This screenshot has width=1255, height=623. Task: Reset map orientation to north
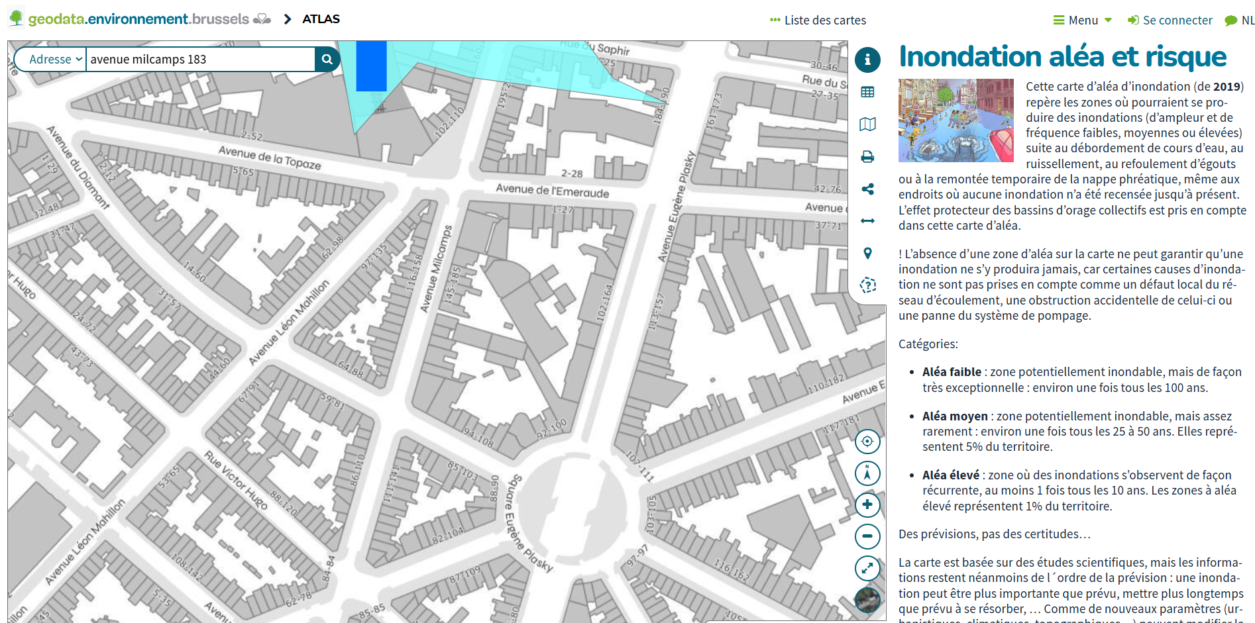(x=867, y=473)
